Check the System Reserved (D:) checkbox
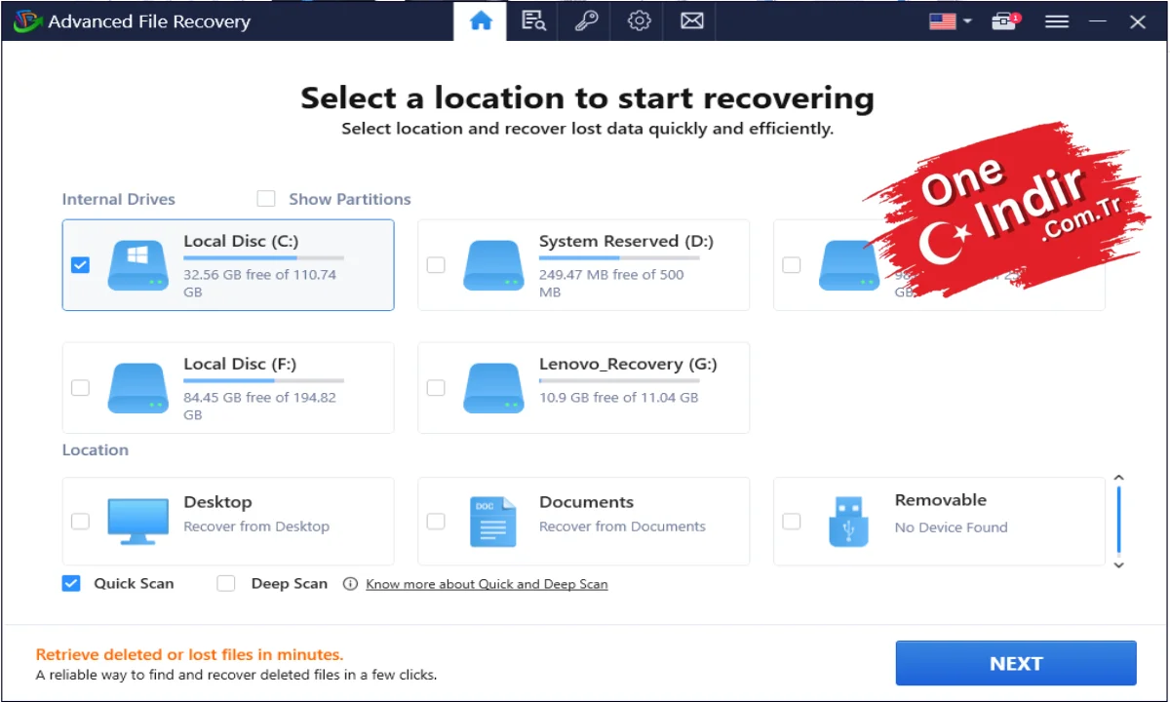This screenshot has height=702, width=1170. (x=436, y=264)
